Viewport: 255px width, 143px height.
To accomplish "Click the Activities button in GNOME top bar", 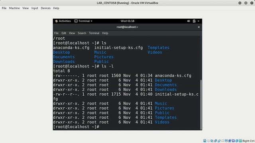I will [x=63, y=21].
